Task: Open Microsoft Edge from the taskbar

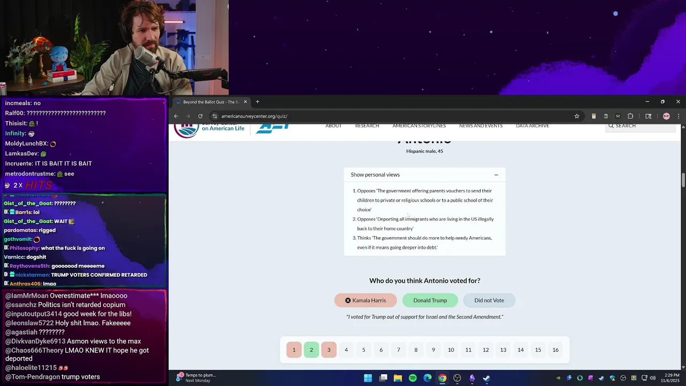Action: 428,378
